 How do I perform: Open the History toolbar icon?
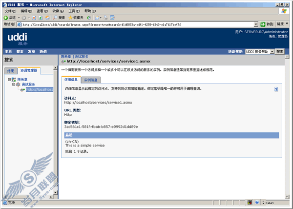[89, 18]
